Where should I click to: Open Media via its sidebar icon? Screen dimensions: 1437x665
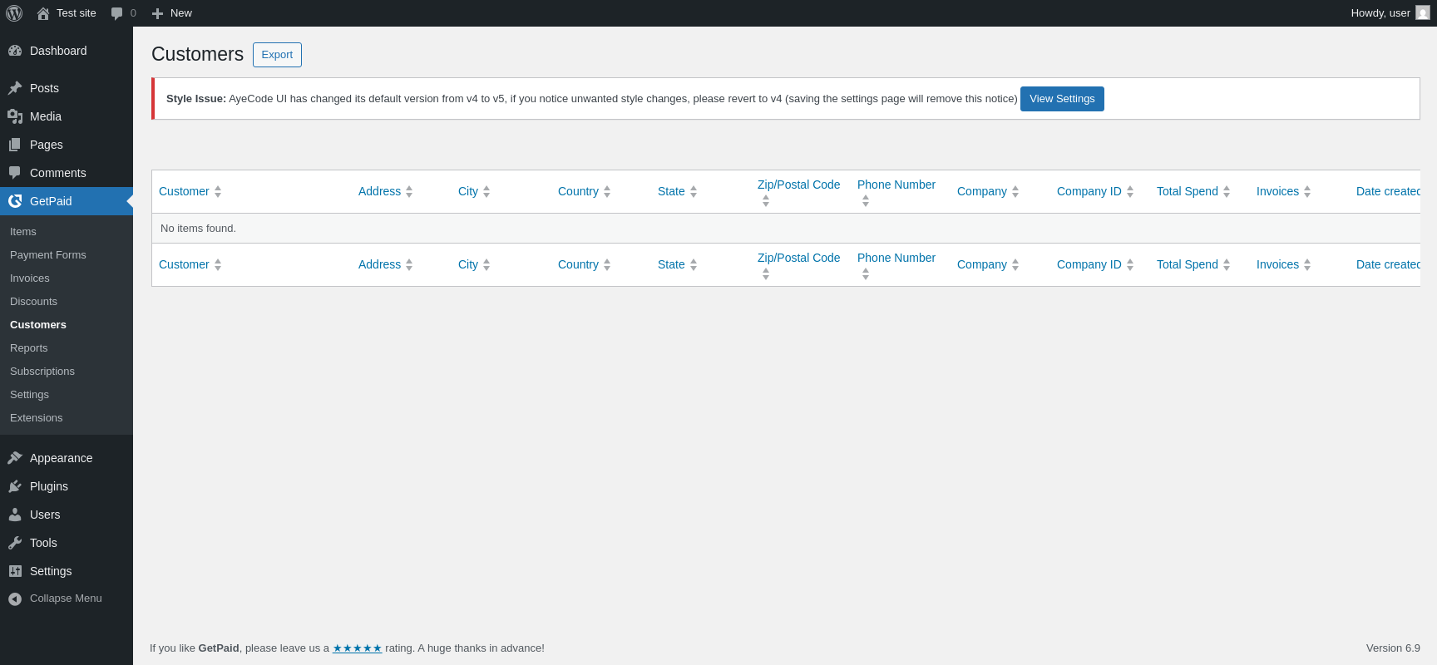pos(15,116)
